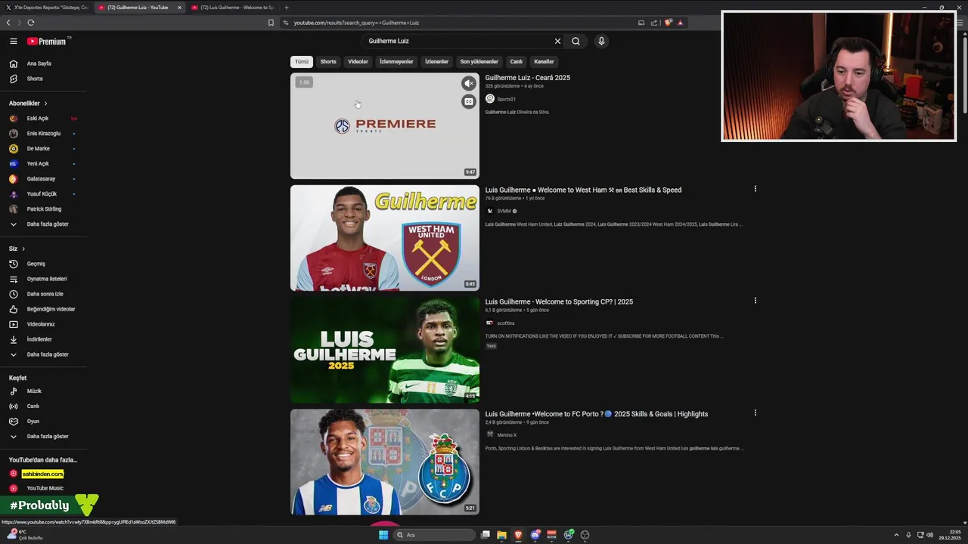Play the Luis Guilherme 2025 Sporting thumbnail
968x544 pixels.
click(x=385, y=350)
